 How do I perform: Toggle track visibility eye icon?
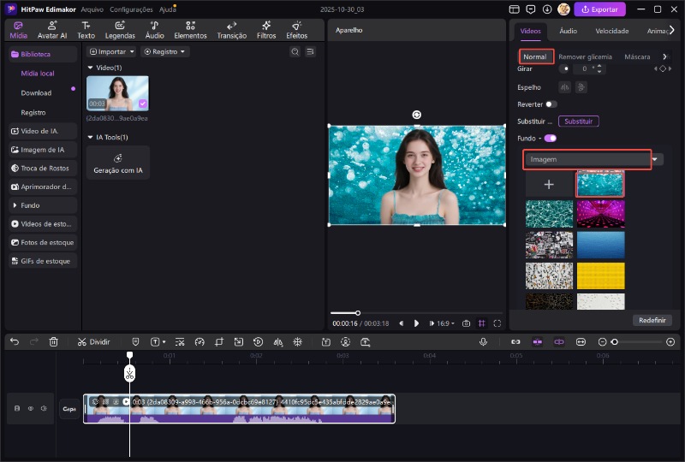point(31,409)
